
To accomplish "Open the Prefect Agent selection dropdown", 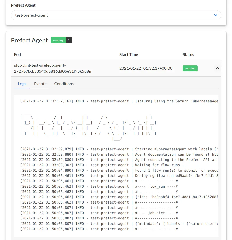I will click(116, 15).
